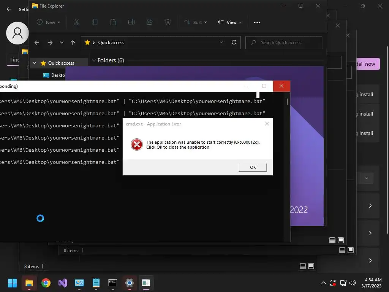
Task: Collapse the Folders (6) group
Action: coord(94,60)
